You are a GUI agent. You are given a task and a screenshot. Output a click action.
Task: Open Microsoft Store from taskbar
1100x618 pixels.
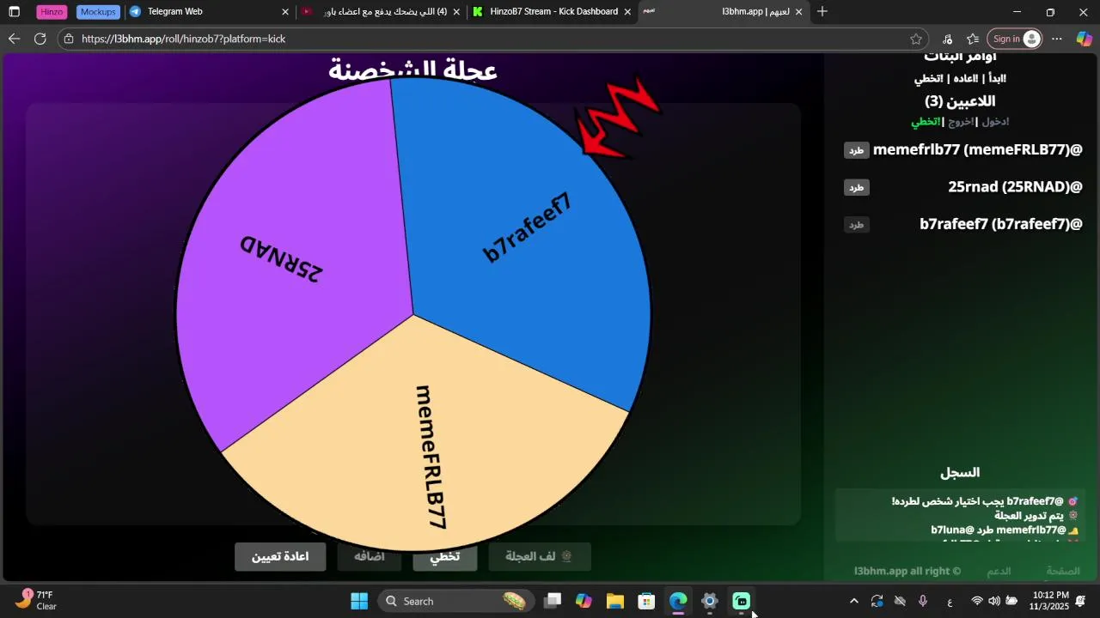pos(646,601)
